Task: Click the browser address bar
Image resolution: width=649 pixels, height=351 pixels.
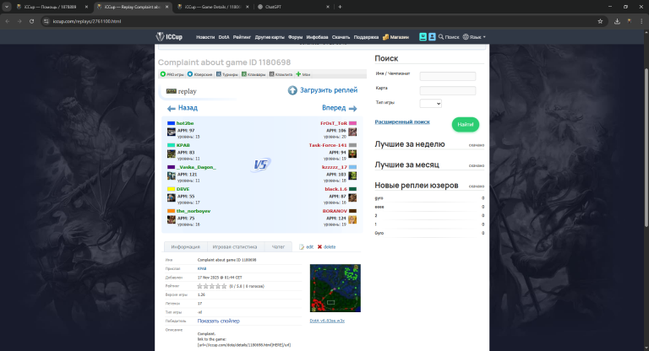Action: click(x=321, y=21)
